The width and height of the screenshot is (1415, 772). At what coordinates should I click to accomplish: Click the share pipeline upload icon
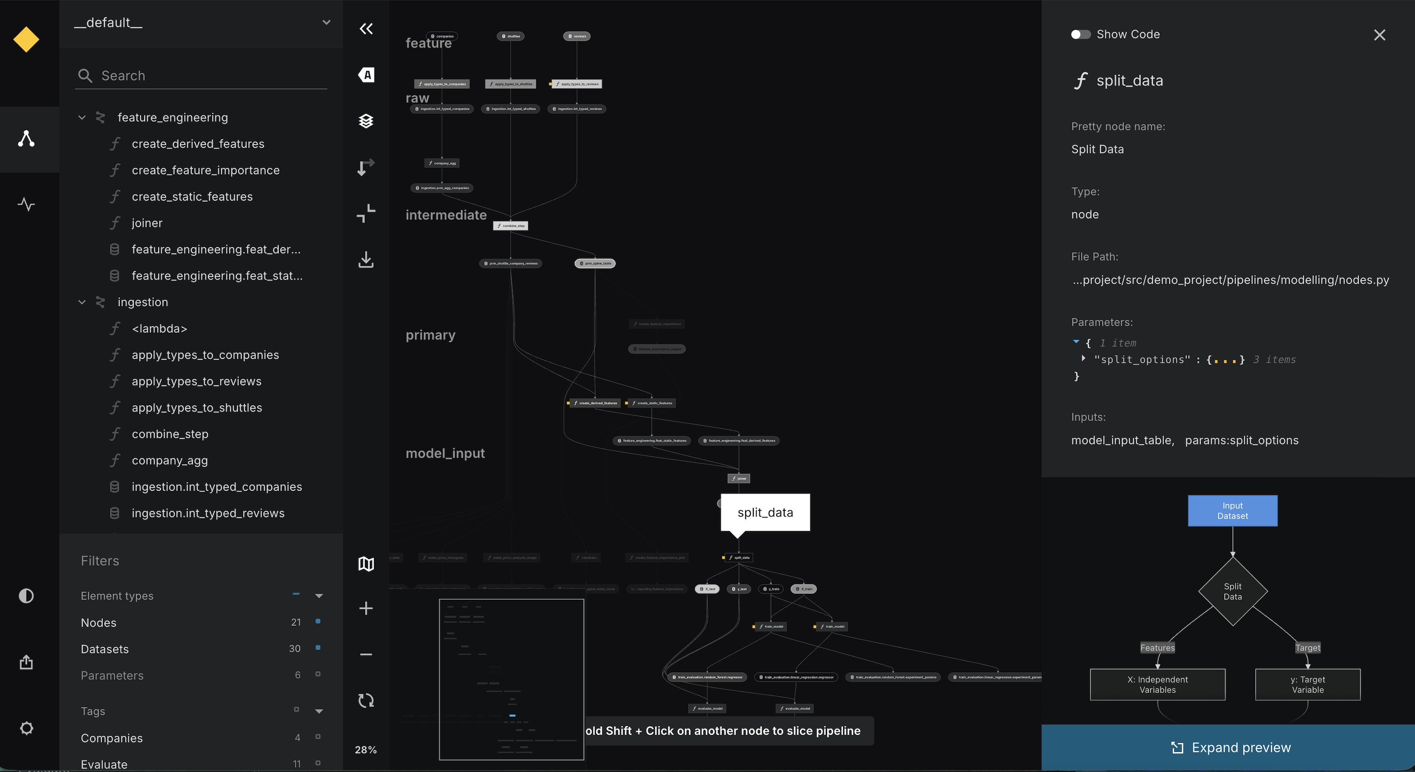click(x=26, y=662)
